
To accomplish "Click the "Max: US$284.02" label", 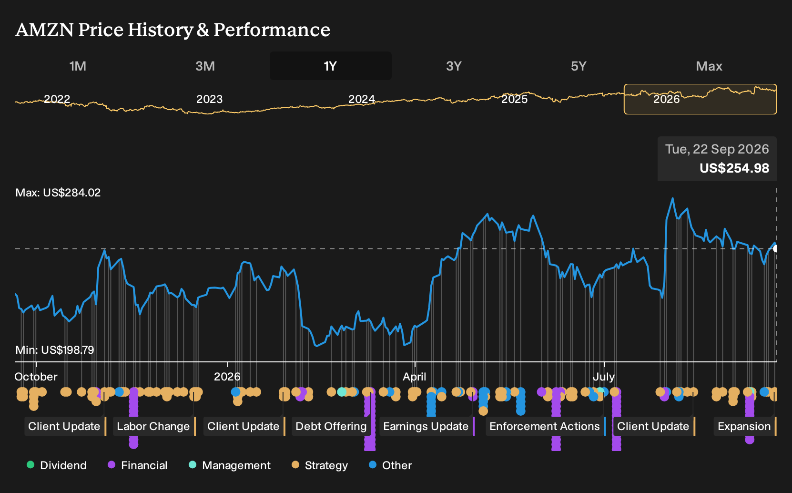I will click(x=58, y=193).
